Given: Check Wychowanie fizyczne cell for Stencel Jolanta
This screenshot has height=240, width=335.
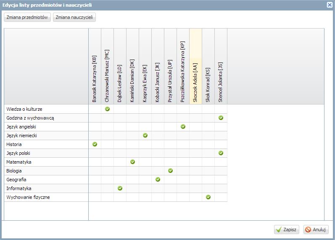Looking at the screenshot, I should pos(221,197).
